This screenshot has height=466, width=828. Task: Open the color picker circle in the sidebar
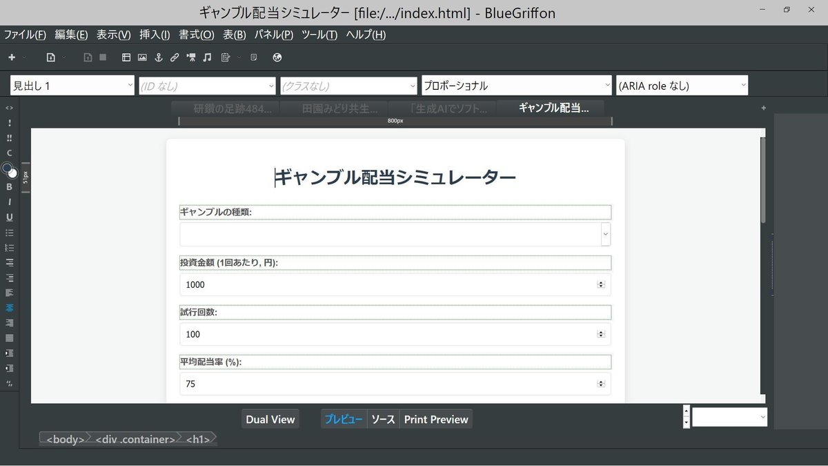(x=8, y=169)
